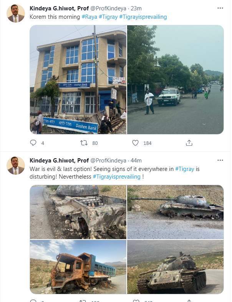The height and width of the screenshot is (302, 232).
Task: Click Kindeya G.hiwot, Prof name on first tweet
Action: 59,8
